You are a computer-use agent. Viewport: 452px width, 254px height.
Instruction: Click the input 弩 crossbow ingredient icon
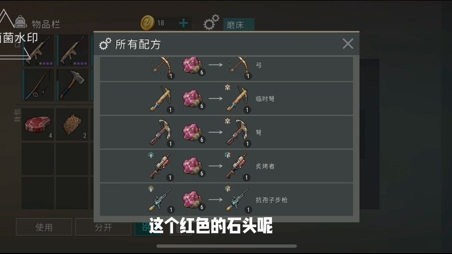pyautogui.click(x=161, y=132)
